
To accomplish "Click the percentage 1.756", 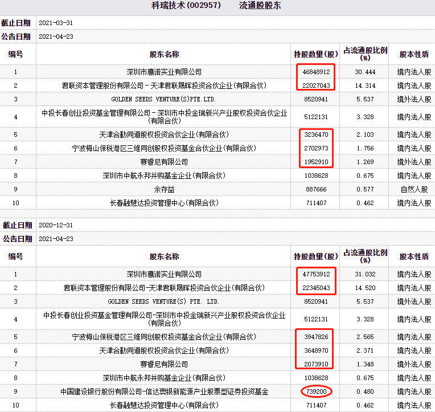I will (x=365, y=148).
